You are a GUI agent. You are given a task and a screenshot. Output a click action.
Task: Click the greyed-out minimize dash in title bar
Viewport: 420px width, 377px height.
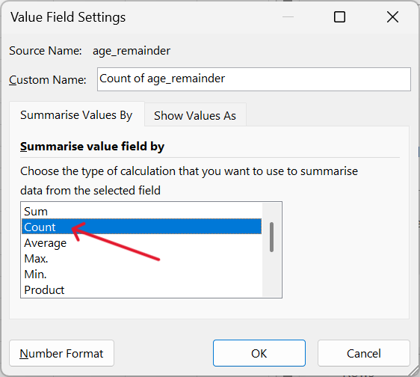tap(288, 17)
